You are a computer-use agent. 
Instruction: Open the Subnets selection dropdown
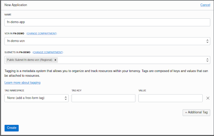(x=107, y=60)
